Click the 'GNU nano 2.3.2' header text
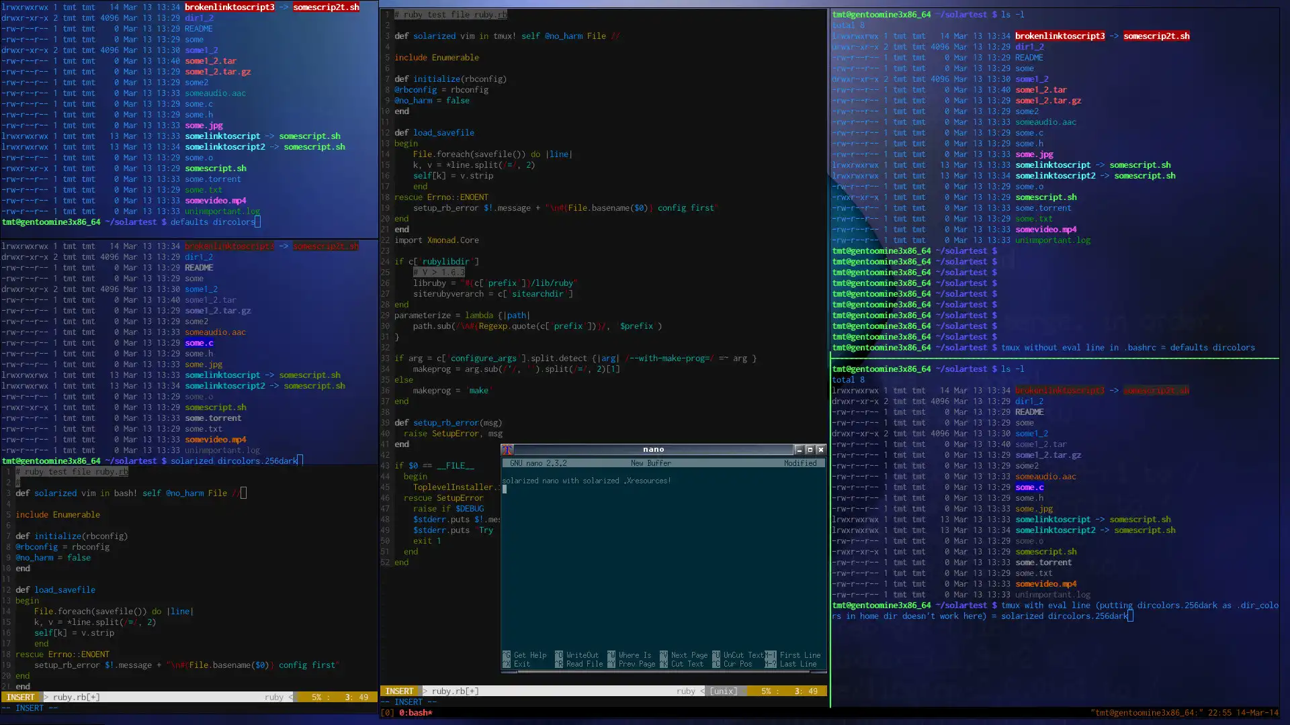 click(x=538, y=463)
